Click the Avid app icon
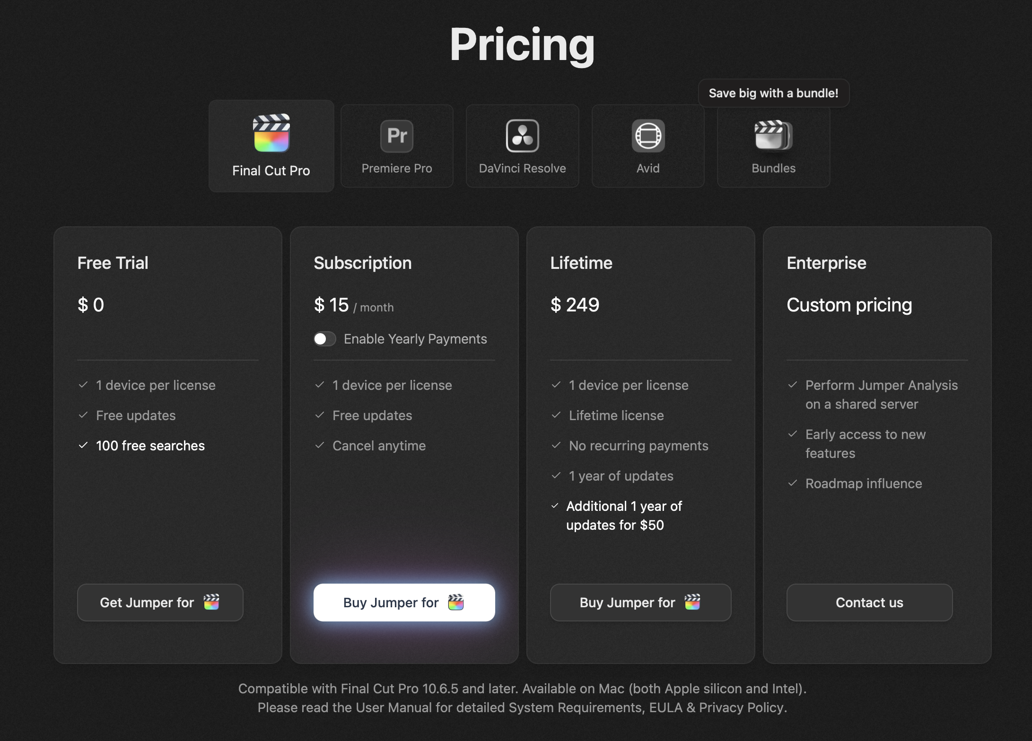The height and width of the screenshot is (741, 1032). (648, 136)
